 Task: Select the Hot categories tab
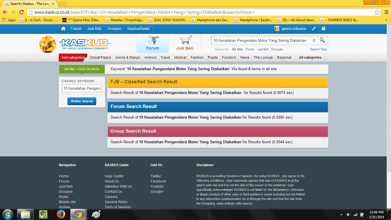click(73, 57)
